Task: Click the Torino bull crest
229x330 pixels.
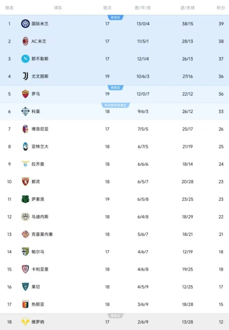Action: point(25,181)
